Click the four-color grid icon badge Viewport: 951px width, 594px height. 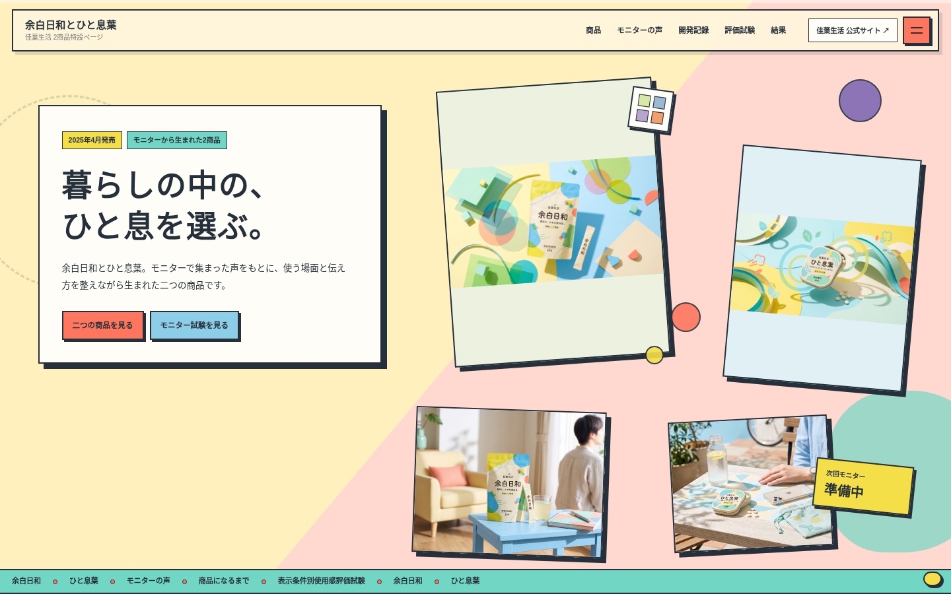coord(651,109)
